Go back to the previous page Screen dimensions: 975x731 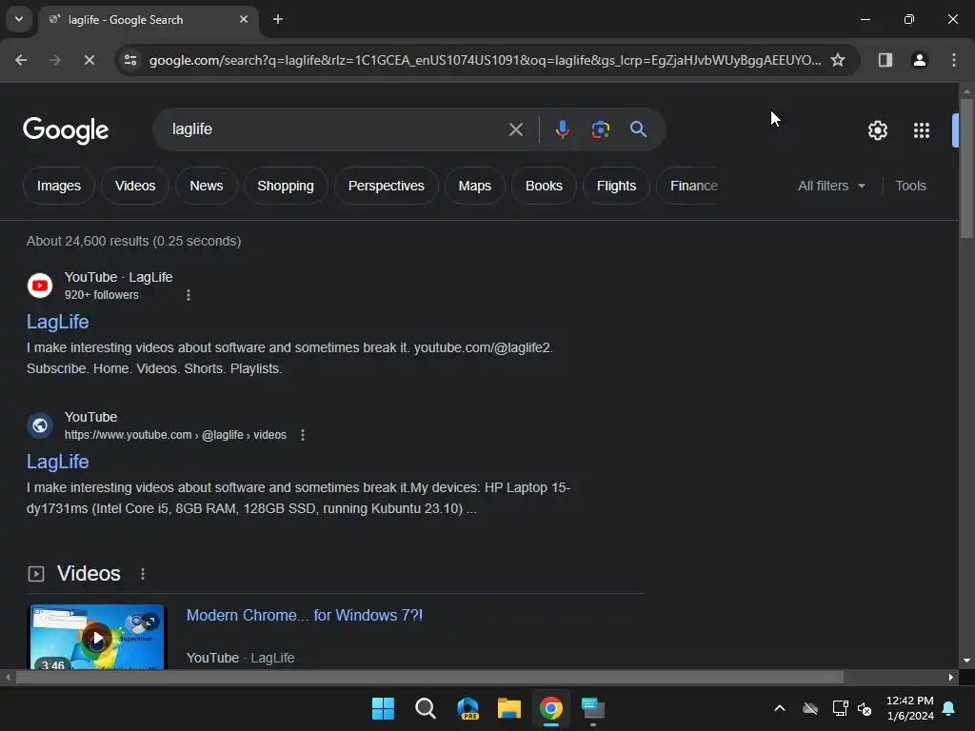[x=21, y=60]
